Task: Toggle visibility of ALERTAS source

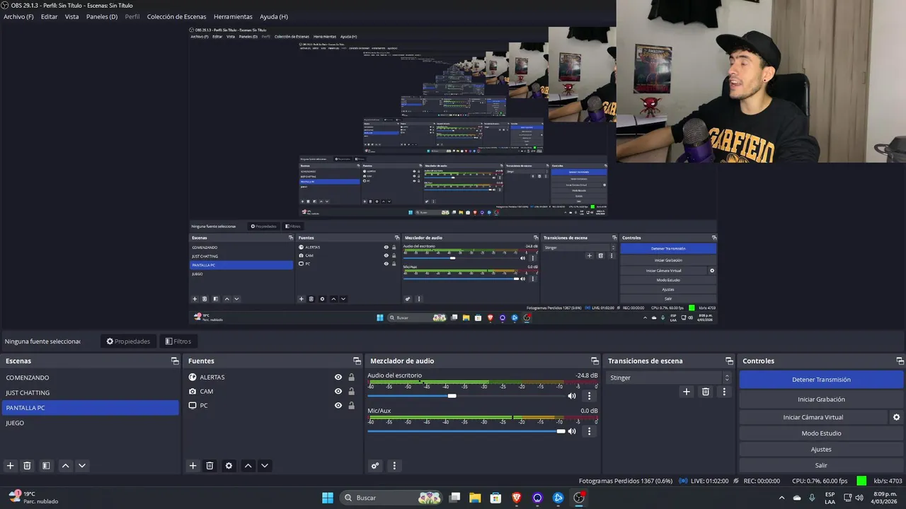Action: click(338, 378)
